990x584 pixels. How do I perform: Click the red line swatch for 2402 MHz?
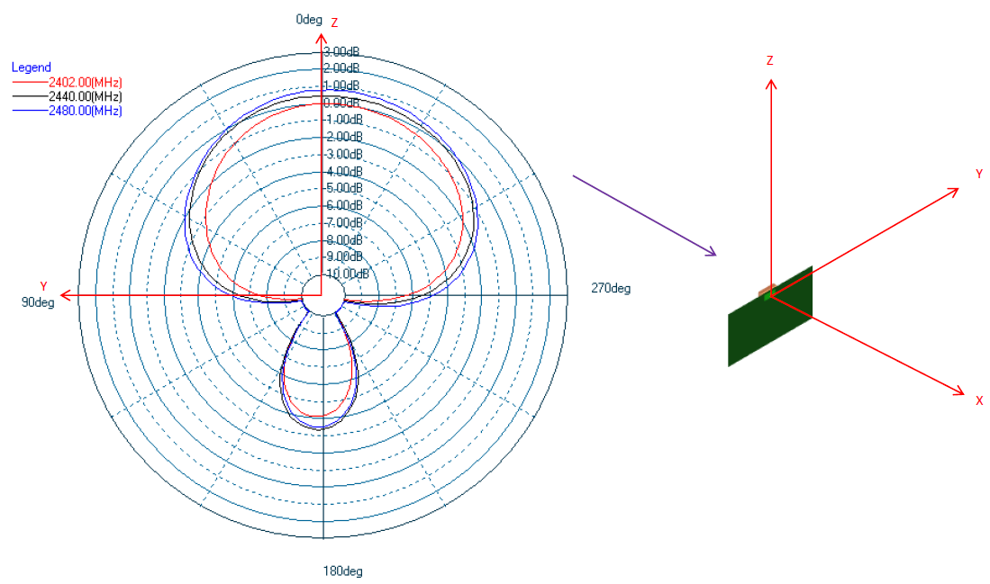click(29, 82)
